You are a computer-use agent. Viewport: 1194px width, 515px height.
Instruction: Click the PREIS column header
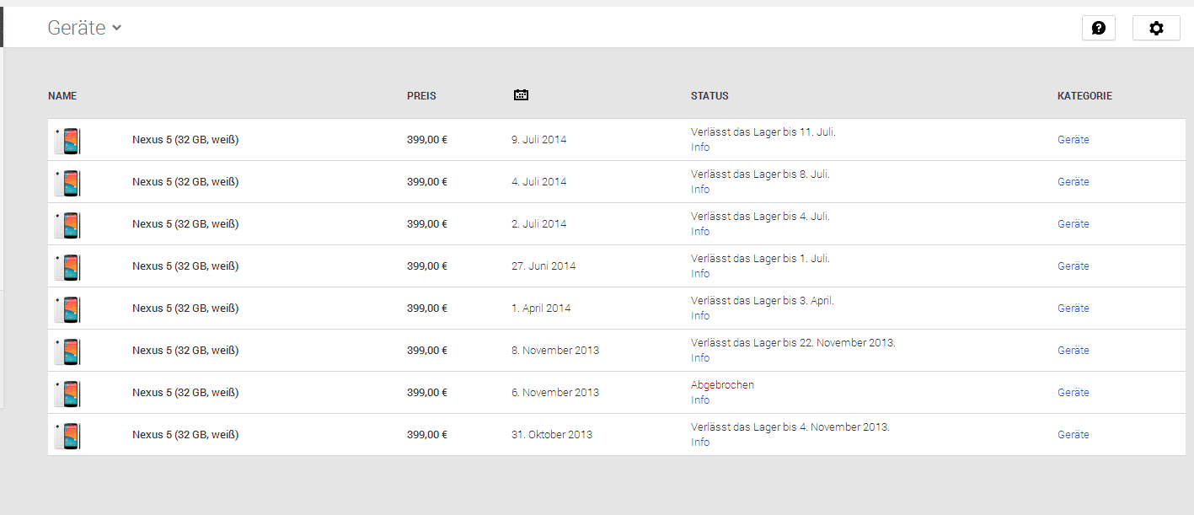tap(421, 96)
